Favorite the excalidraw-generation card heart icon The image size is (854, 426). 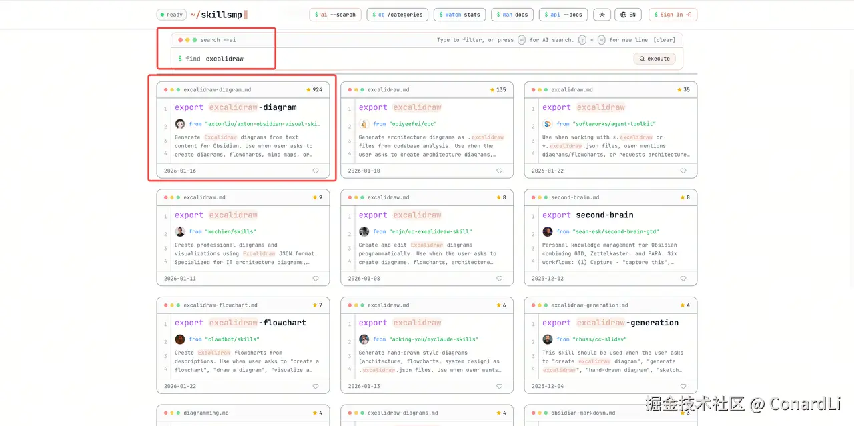point(683,386)
